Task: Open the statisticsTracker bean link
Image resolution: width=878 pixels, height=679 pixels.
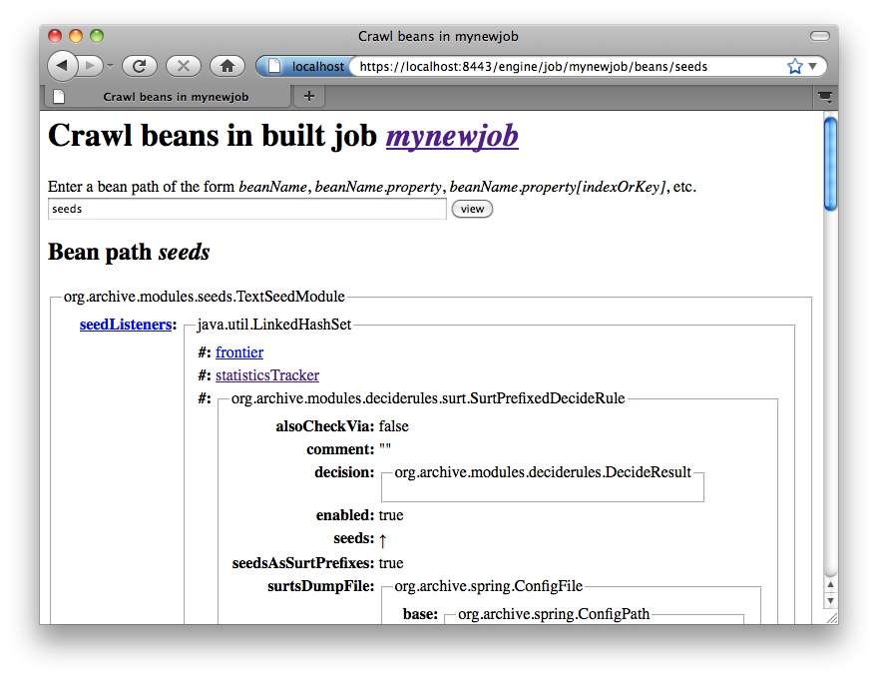Action: (x=267, y=375)
